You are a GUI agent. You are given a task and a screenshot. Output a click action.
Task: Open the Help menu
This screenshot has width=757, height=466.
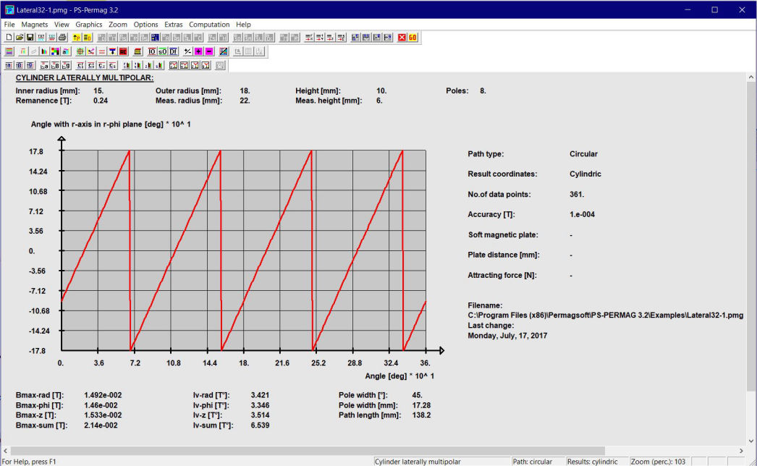click(243, 25)
